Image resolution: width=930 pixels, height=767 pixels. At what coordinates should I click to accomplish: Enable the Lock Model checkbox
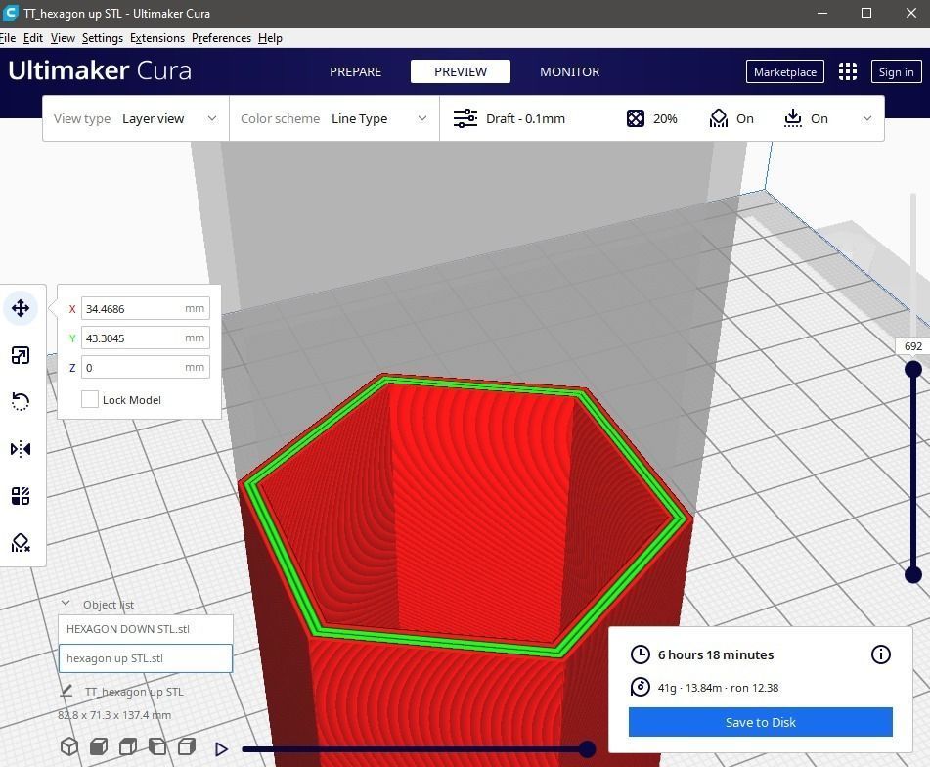click(x=90, y=399)
